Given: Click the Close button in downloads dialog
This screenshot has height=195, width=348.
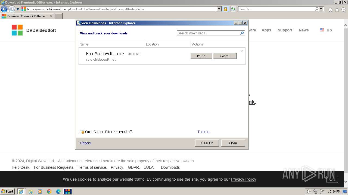Looking at the screenshot, I should [233, 143].
